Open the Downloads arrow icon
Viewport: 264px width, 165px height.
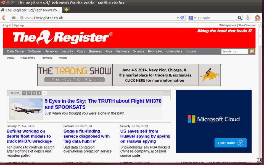tap(248, 18)
